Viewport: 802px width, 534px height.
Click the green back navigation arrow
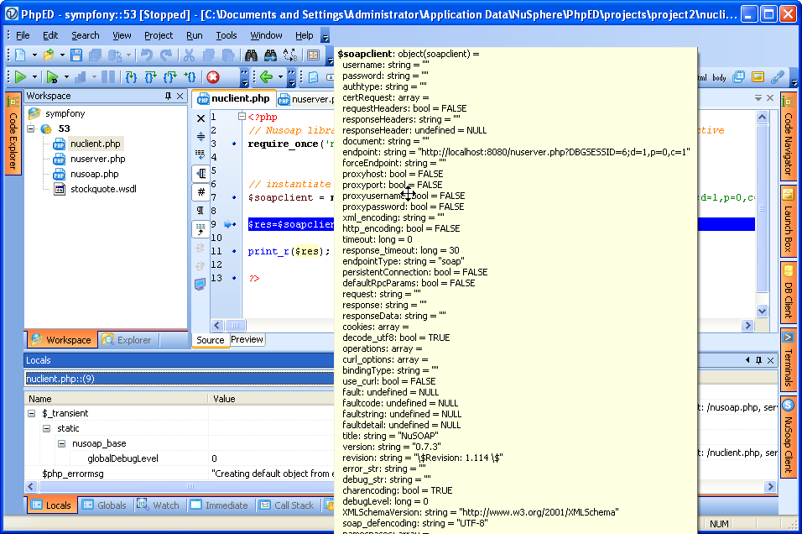point(266,77)
